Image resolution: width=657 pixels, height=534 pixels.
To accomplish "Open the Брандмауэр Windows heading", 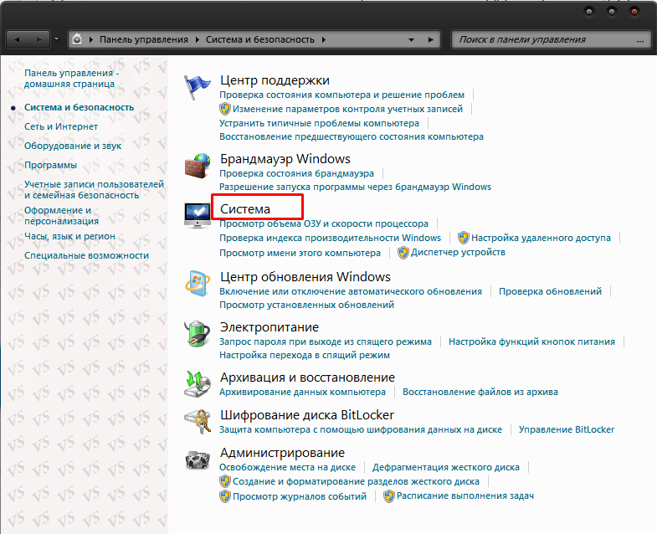I will pos(285,159).
